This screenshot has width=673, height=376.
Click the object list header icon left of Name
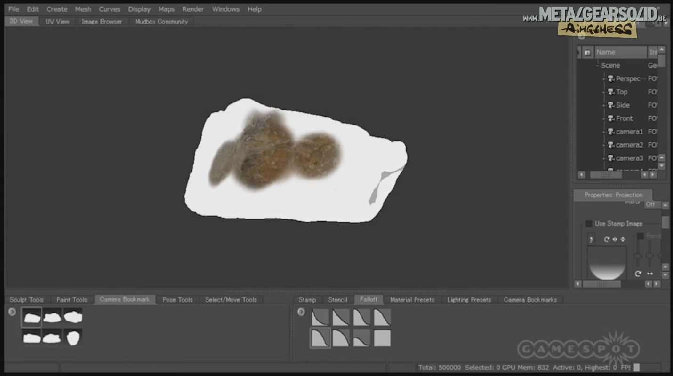click(x=587, y=53)
